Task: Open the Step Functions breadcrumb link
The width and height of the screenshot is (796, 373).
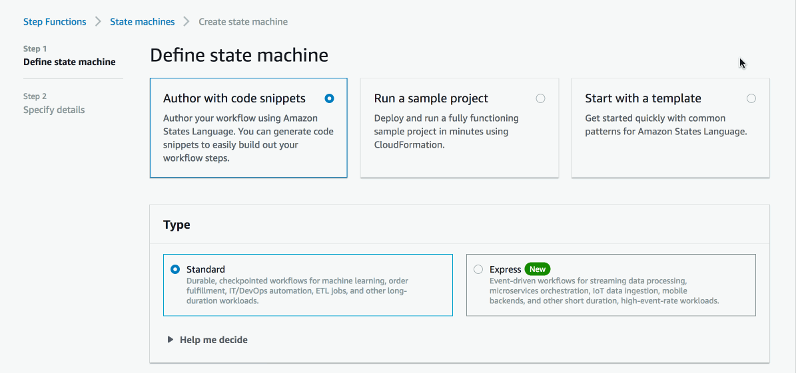Action: click(x=55, y=22)
